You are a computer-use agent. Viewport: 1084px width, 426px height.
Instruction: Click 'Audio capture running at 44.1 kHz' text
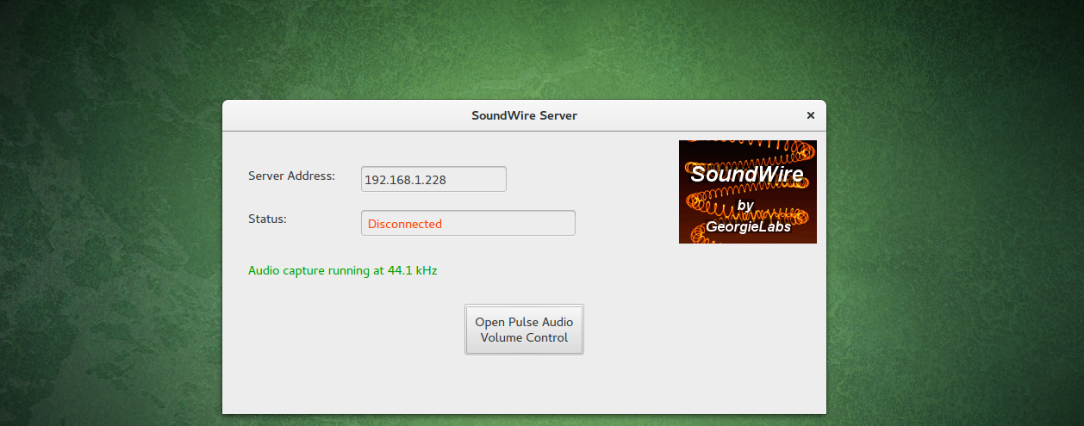(343, 270)
